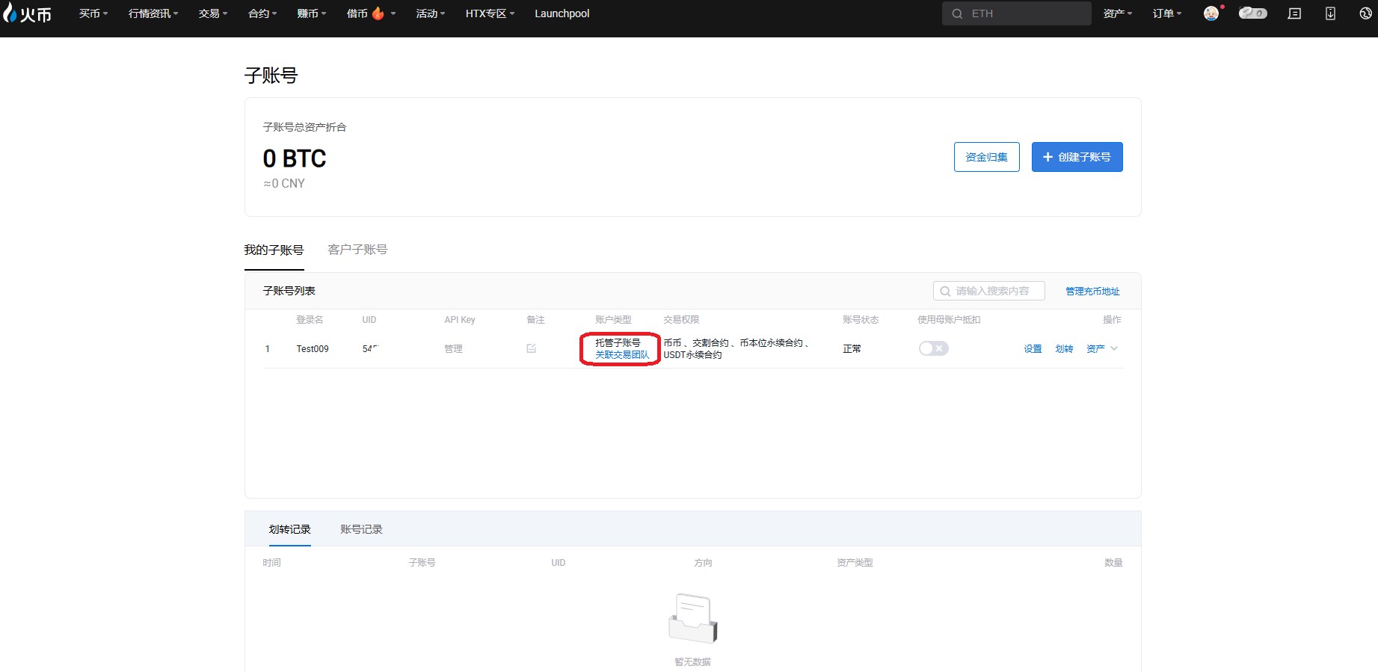Screen dimensions: 1378x672
Task: Open the 合约 navigation menu
Action: [x=262, y=13]
